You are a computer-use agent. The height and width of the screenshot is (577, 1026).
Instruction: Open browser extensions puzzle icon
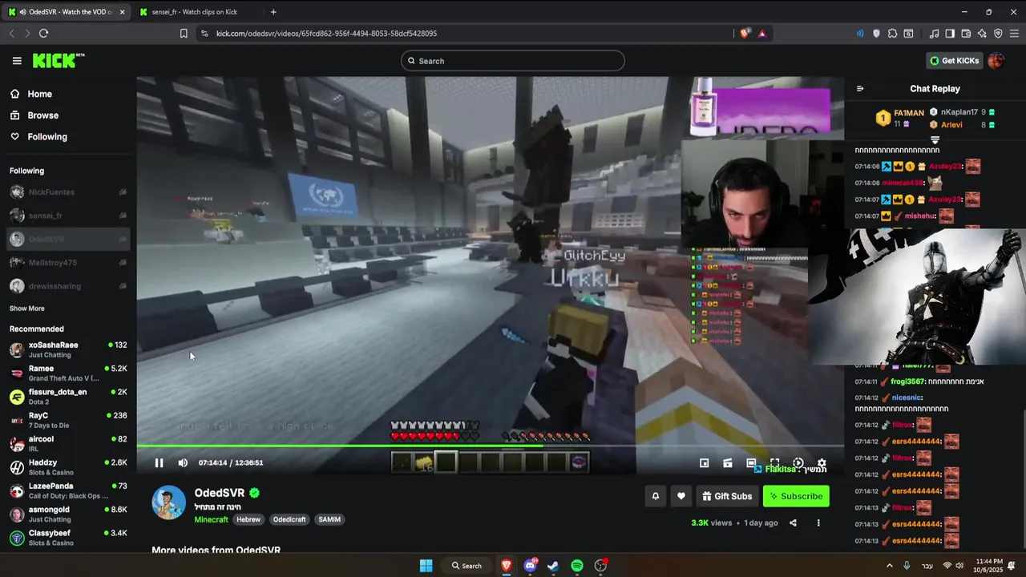click(892, 33)
